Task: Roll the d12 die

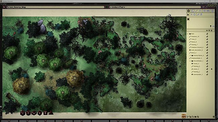Action: click(28, 113)
